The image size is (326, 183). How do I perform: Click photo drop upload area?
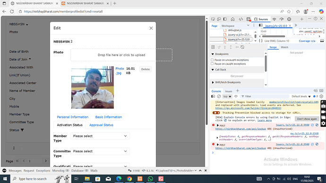[x=121, y=55]
